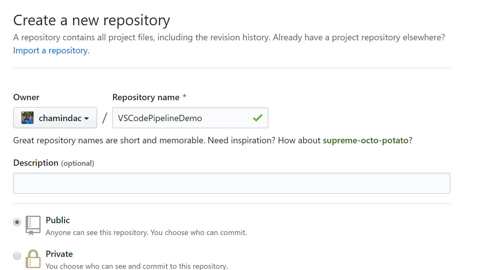Click the Description (optional) label

pyautogui.click(x=53, y=163)
